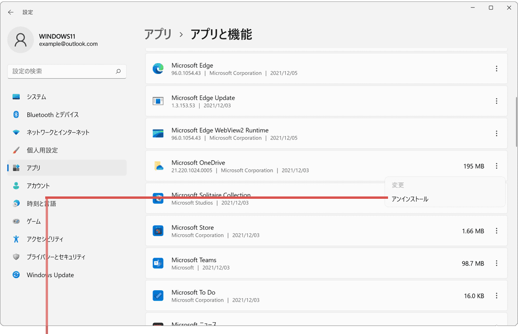Viewport: 518px width, 334px height.
Task: Click the Microsoft Teams 98.7 MB size
Action: [473, 263]
